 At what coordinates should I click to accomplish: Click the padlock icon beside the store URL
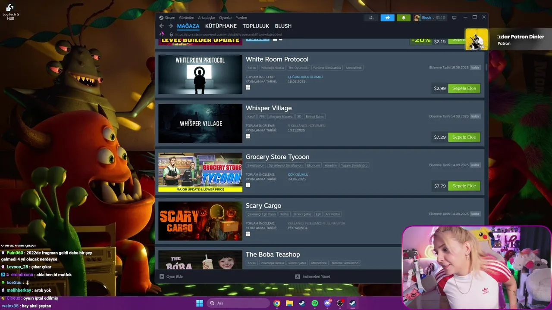171,34
